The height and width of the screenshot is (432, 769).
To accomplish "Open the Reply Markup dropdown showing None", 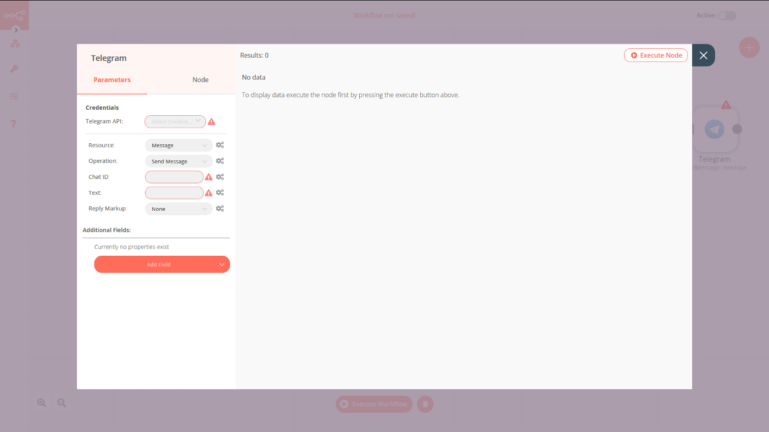I will point(179,209).
